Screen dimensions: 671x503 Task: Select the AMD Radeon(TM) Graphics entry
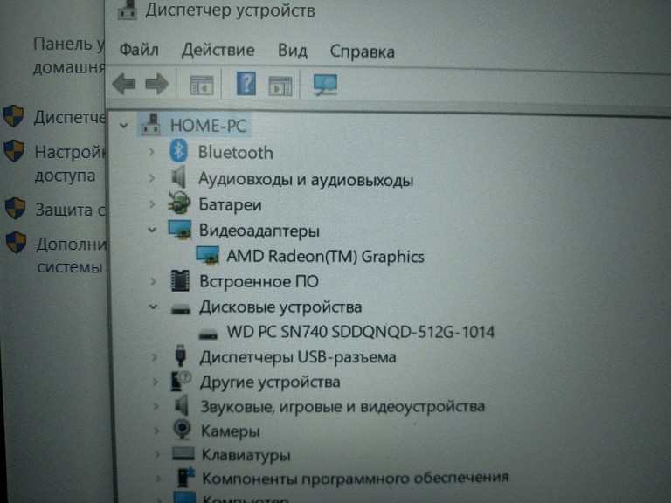pos(325,256)
